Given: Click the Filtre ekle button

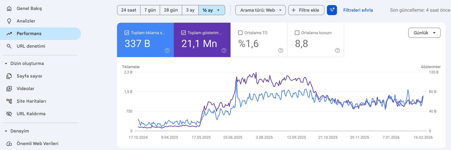Looking at the screenshot, I should (306, 10).
